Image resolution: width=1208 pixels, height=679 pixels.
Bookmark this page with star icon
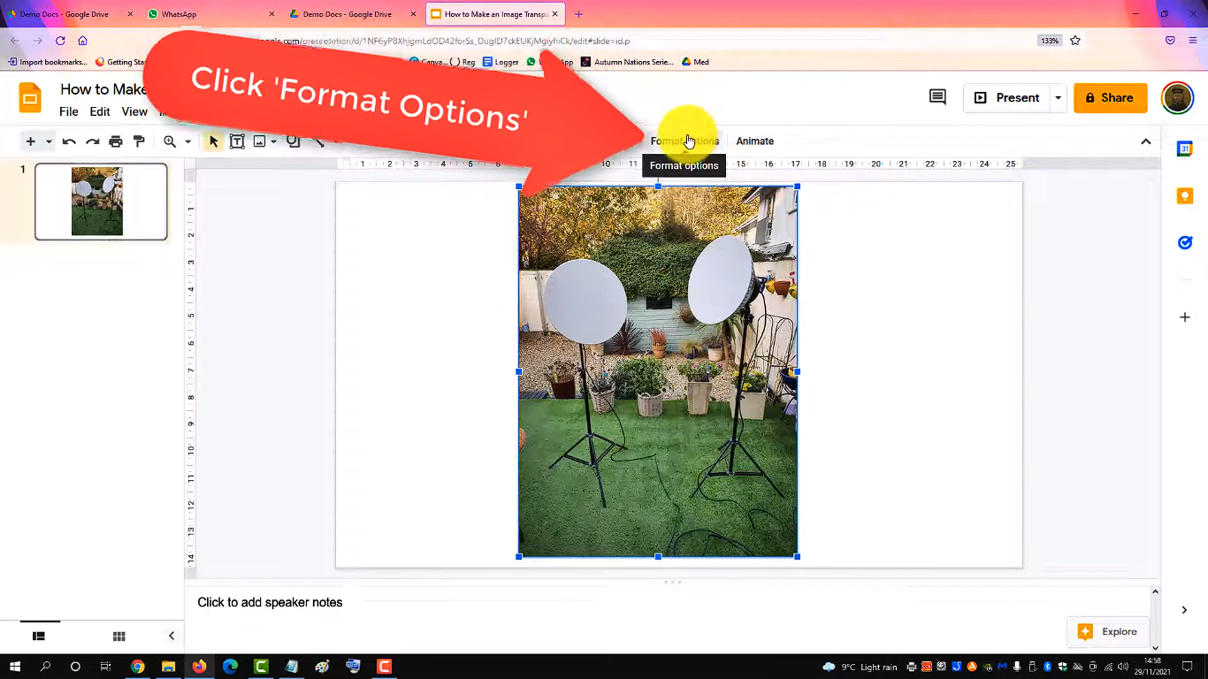click(1075, 41)
